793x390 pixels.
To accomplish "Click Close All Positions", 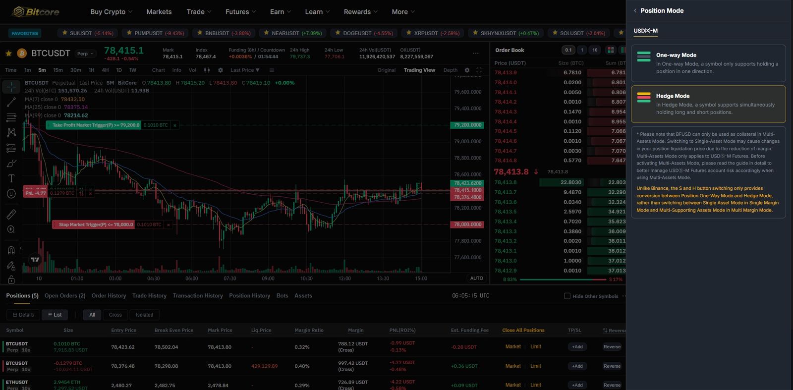I will pos(523,331).
